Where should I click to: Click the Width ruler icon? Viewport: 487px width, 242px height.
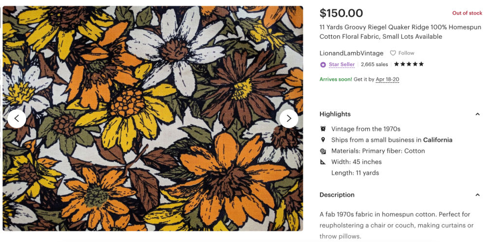pyautogui.click(x=323, y=162)
